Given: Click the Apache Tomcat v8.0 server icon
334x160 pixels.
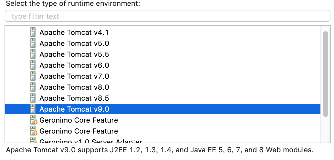Looking at the screenshot, I should tap(33, 87).
